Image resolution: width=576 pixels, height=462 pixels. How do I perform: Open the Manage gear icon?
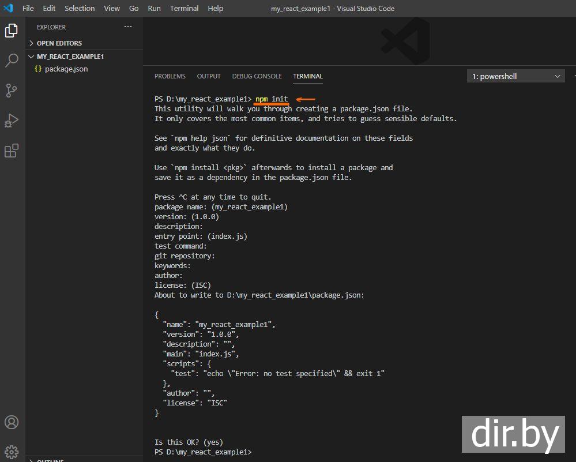[x=12, y=452]
